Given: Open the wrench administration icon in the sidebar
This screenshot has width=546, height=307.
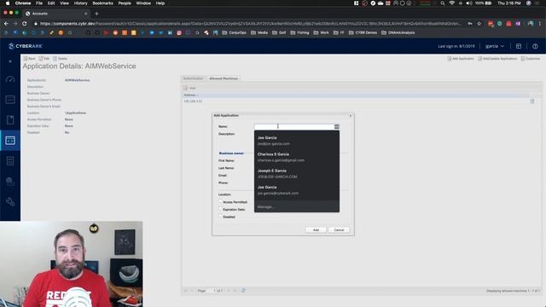Looking at the screenshot, I should [10, 201].
